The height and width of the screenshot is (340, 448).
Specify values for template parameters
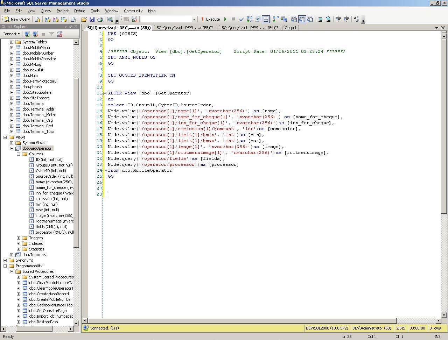357,19
